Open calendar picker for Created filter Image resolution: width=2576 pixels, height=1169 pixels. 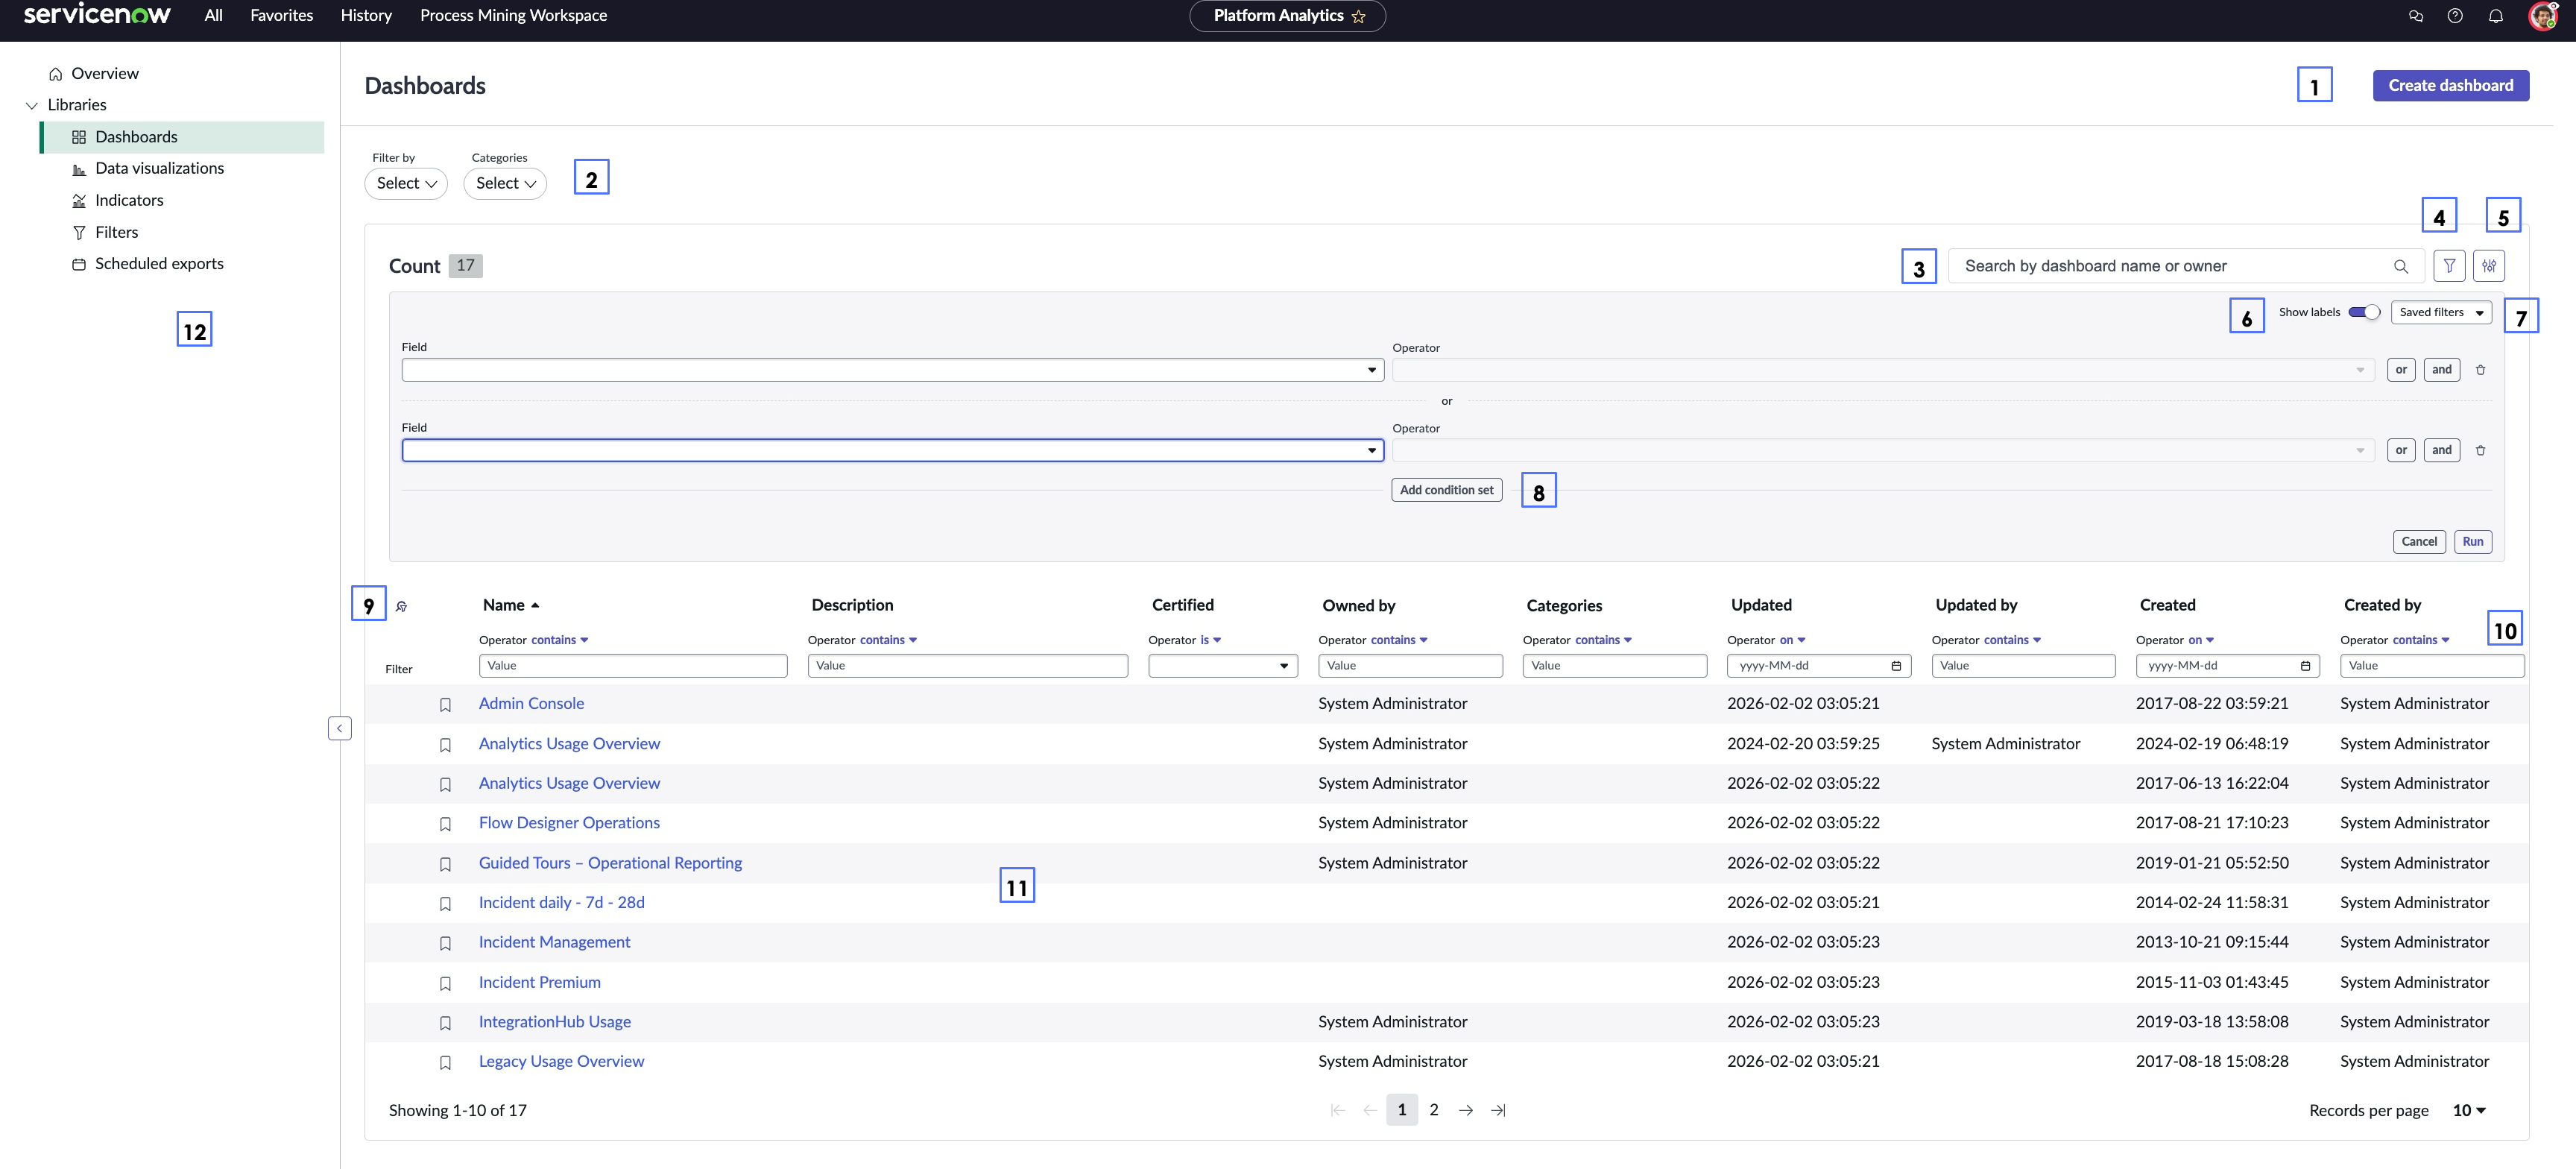pyautogui.click(x=2305, y=666)
